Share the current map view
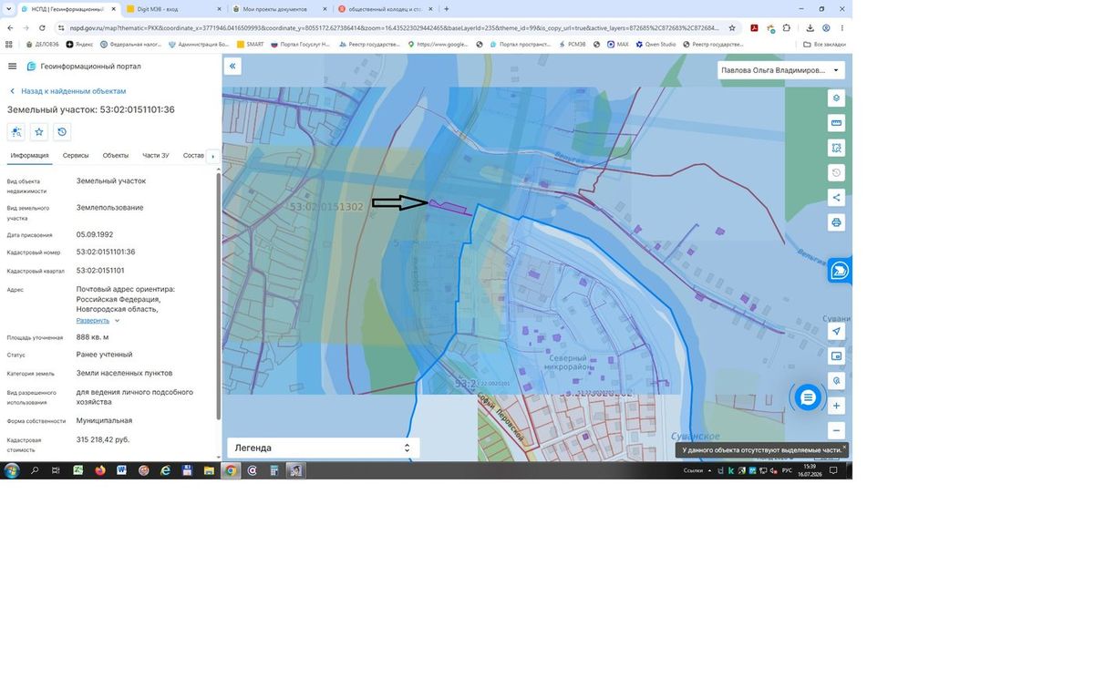Viewport: 1094px width, 680px height. pos(836,197)
